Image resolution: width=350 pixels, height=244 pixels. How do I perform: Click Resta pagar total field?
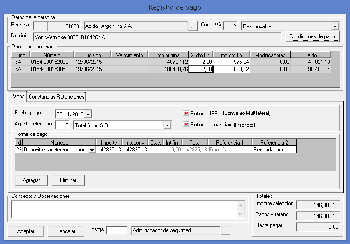pyautogui.click(x=318, y=227)
